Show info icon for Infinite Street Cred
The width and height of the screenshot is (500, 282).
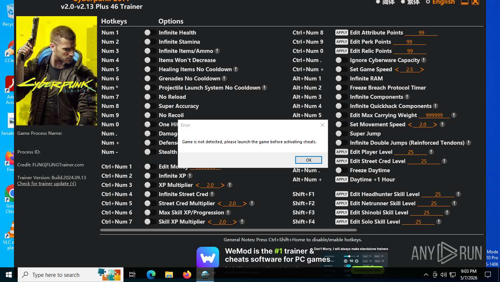(x=212, y=194)
